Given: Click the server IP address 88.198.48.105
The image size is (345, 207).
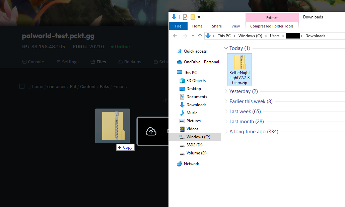Looking at the screenshot, I should [48, 47].
